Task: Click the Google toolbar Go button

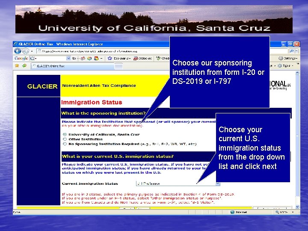Action: 74,58
